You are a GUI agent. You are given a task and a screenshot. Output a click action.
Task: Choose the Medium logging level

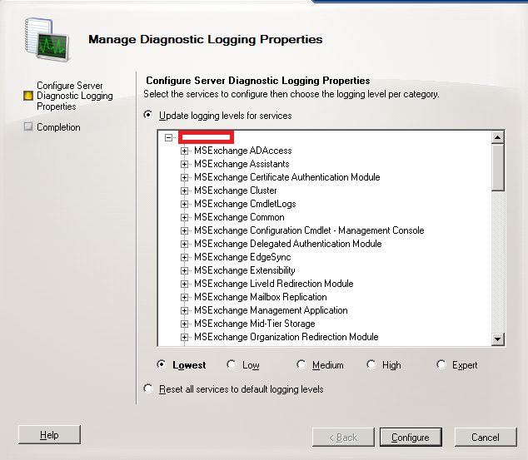coord(301,364)
